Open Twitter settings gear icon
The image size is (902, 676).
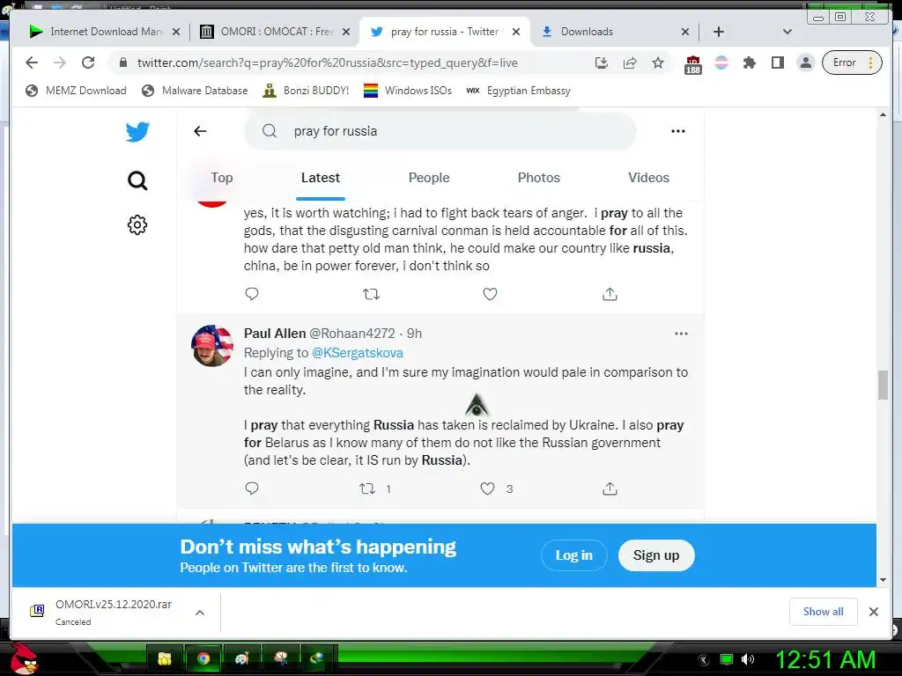tap(137, 224)
